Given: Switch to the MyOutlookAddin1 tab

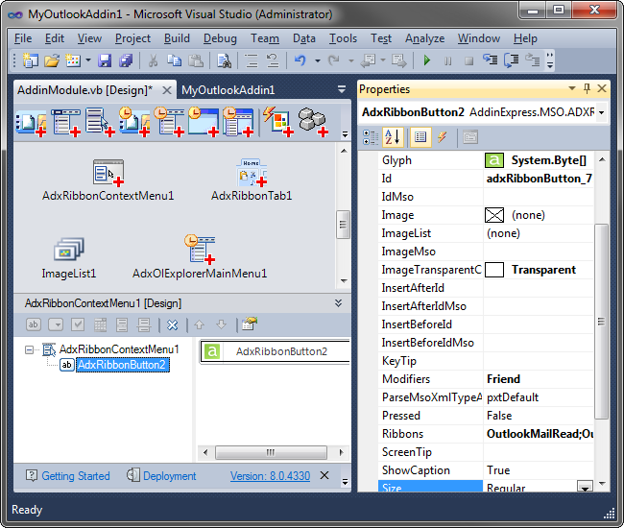Looking at the screenshot, I should coord(228,90).
